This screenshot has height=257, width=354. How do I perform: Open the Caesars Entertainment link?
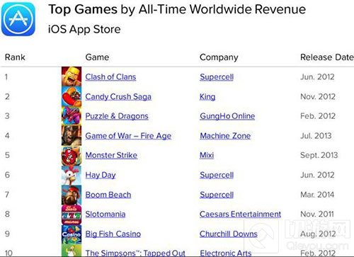point(240,215)
